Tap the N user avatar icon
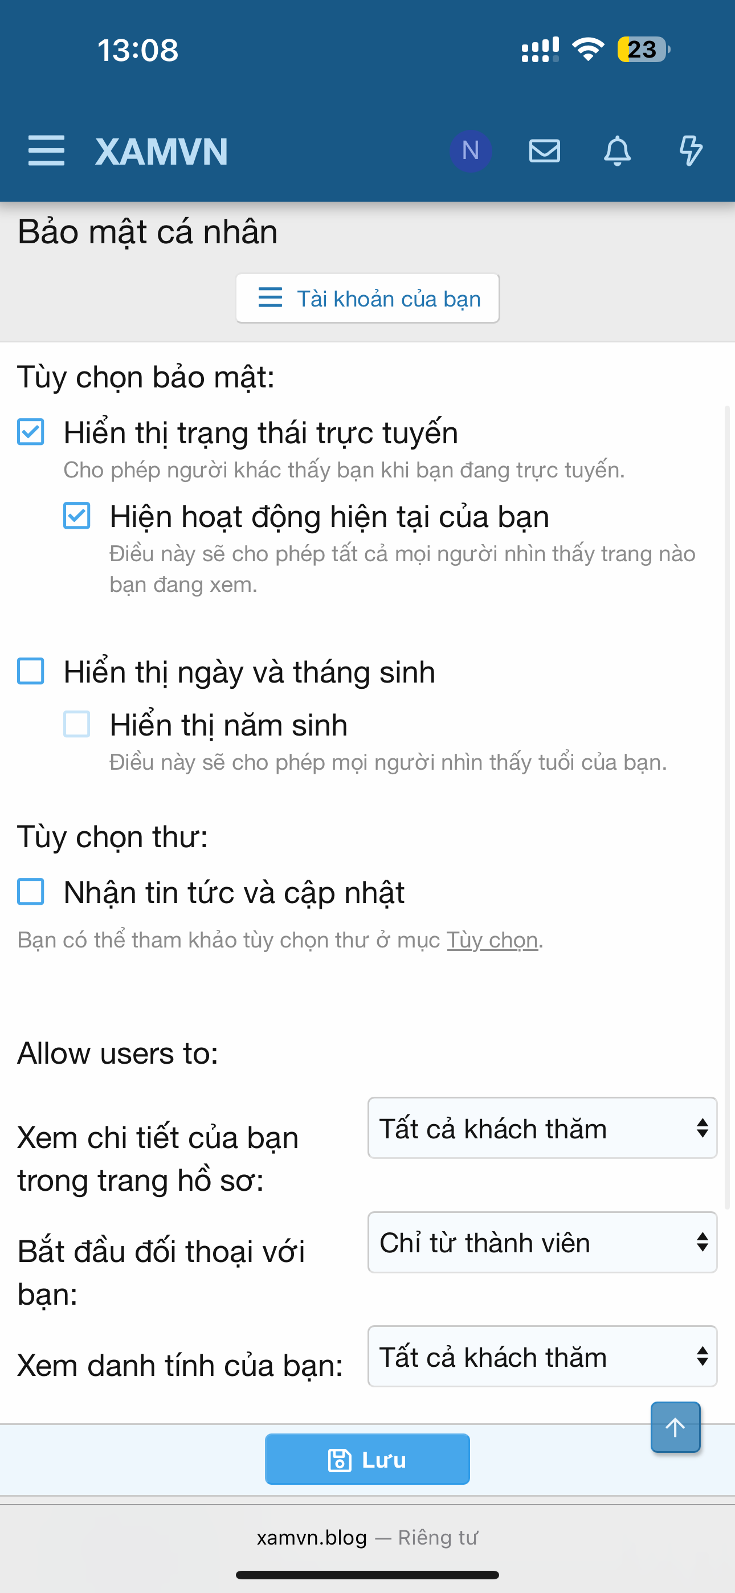 click(x=470, y=151)
